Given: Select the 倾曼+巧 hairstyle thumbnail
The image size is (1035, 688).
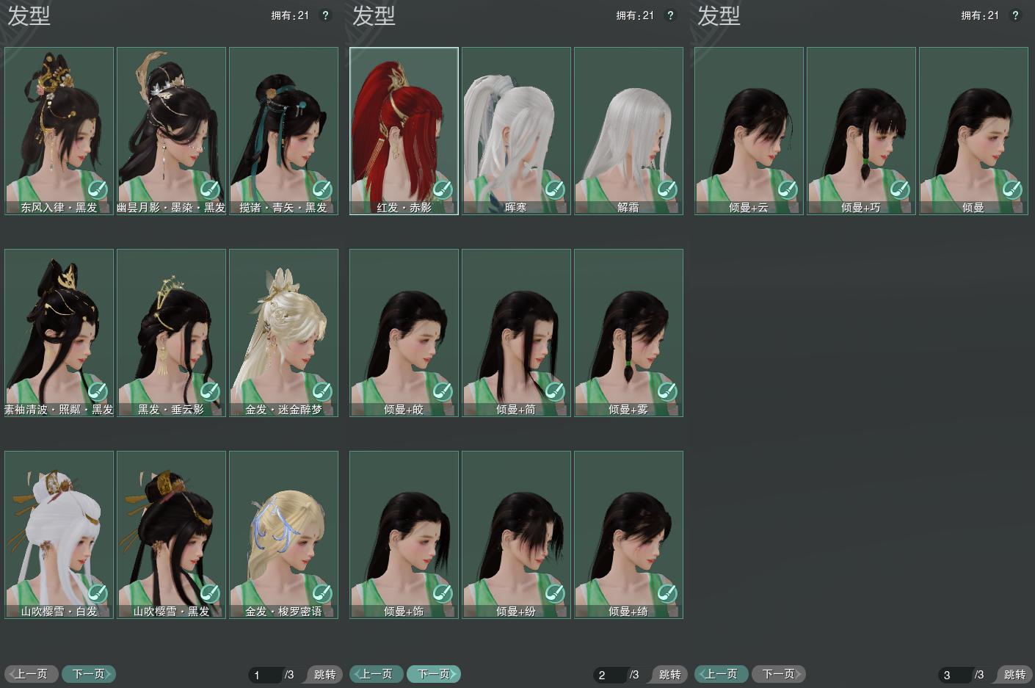Looking at the screenshot, I should point(862,131).
